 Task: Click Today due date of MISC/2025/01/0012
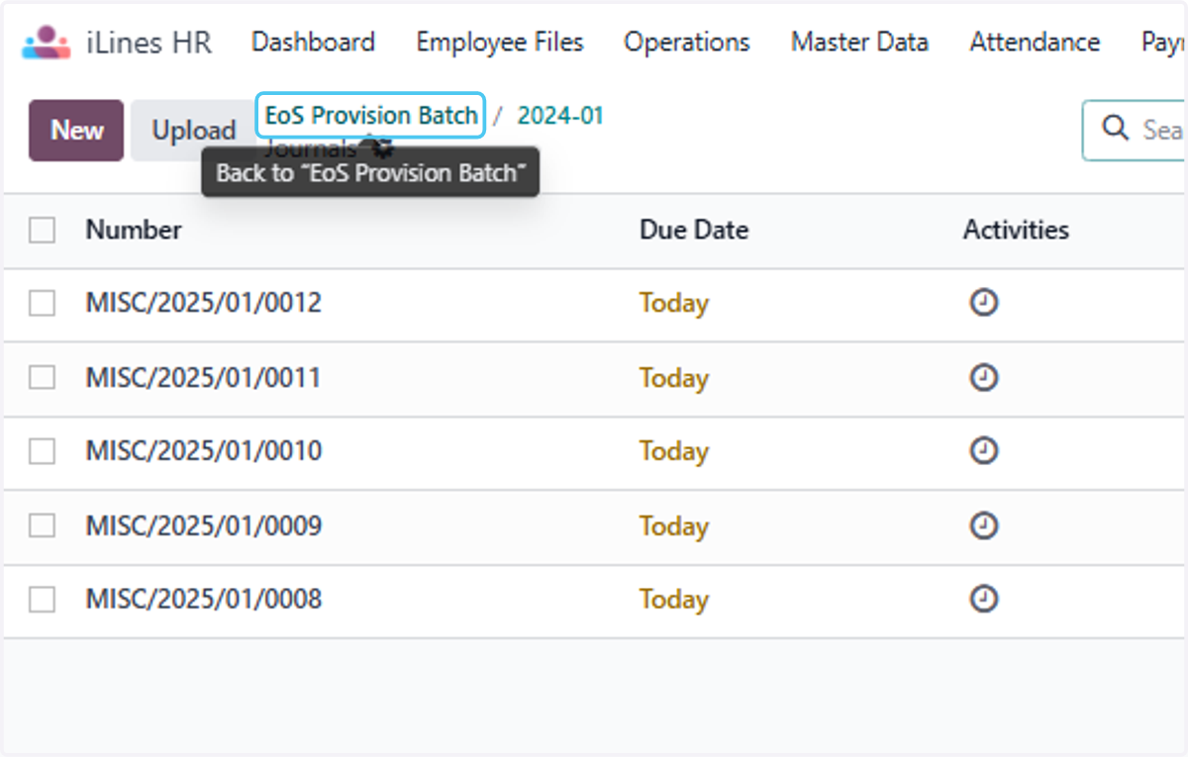click(674, 303)
